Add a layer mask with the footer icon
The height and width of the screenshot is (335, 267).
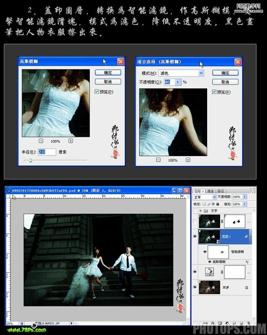click(220, 323)
